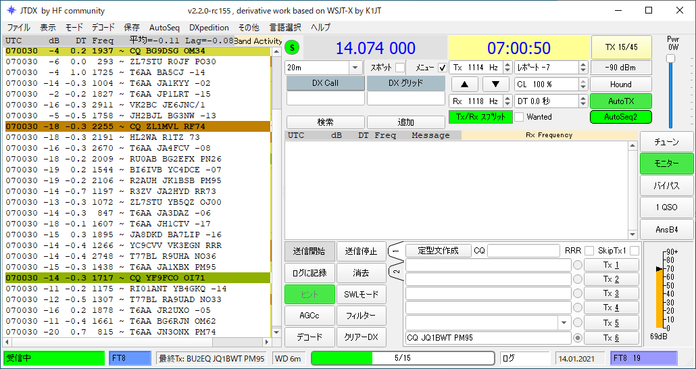Click the Rx frequency spinner arrows
696x369 pixels.
tap(507, 101)
